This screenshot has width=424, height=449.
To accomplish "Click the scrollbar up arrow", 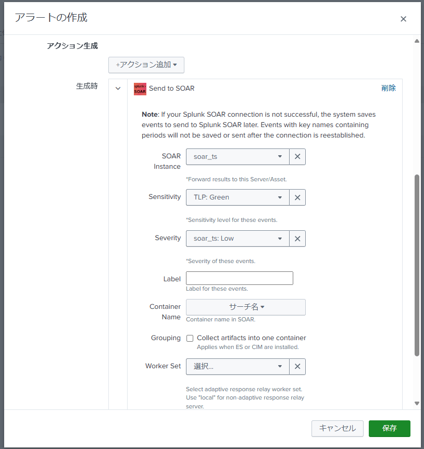I will [417, 41].
